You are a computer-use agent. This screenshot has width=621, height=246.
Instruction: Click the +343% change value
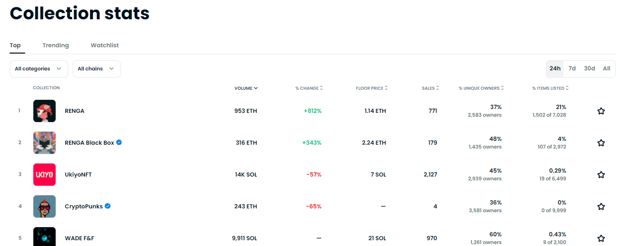pyautogui.click(x=312, y=143)
